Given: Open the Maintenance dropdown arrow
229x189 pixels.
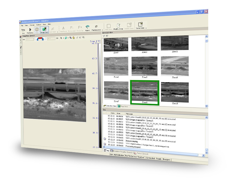Looking at the screenshot, I should tap(102, 30).
